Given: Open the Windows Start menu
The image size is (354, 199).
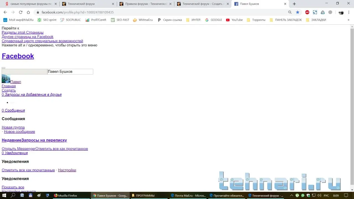Looking at the screenshot, I should 4,195.
